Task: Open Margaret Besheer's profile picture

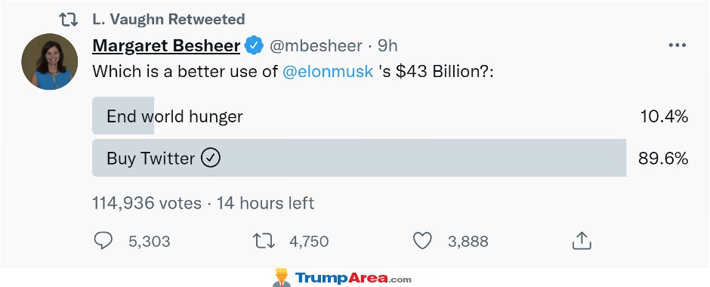Action: [x=50, y=62]
